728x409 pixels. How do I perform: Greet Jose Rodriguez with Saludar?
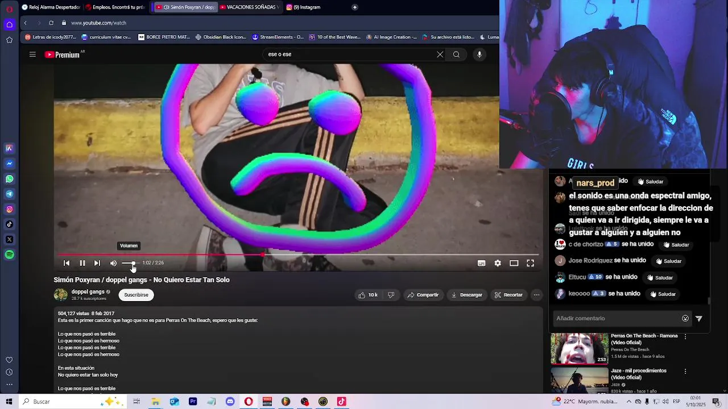668,261
